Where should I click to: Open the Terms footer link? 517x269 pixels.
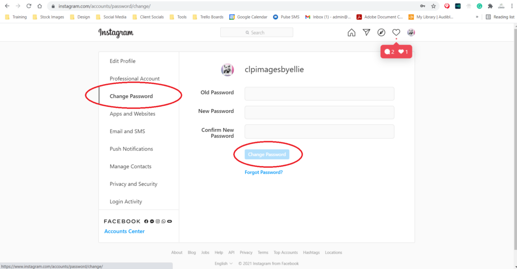pyautogui.click(x=263, y=252)
